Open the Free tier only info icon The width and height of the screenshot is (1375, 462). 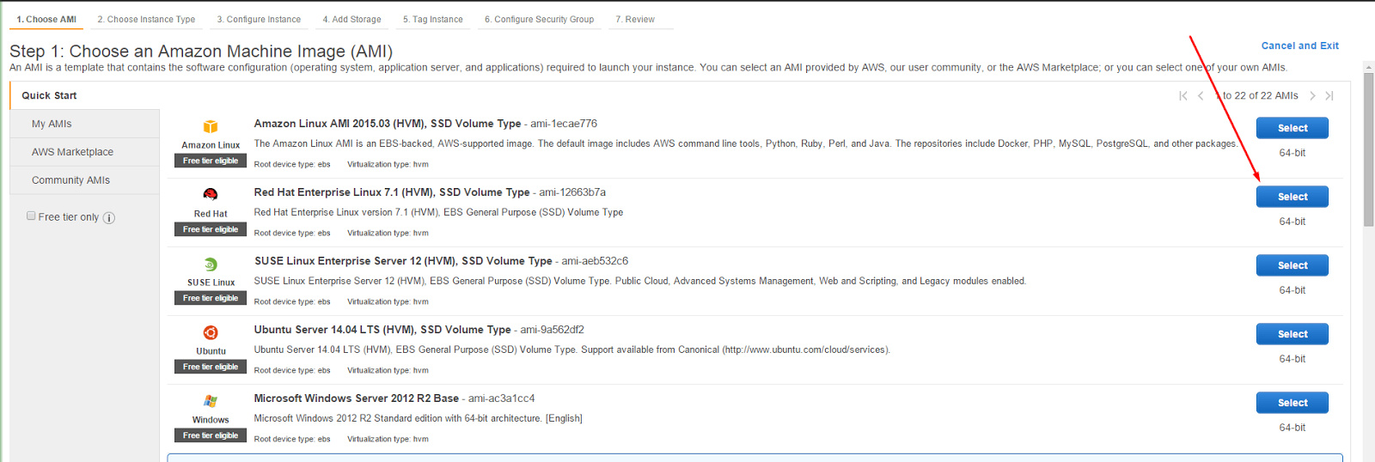(109, 218)
